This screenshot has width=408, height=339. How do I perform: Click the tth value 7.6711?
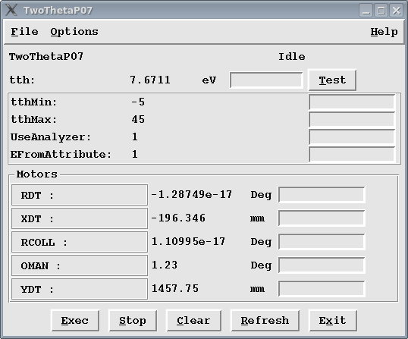tap(150, 80)
